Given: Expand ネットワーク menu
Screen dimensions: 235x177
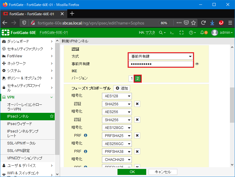Looking at the screenshot, I should 28,63.
